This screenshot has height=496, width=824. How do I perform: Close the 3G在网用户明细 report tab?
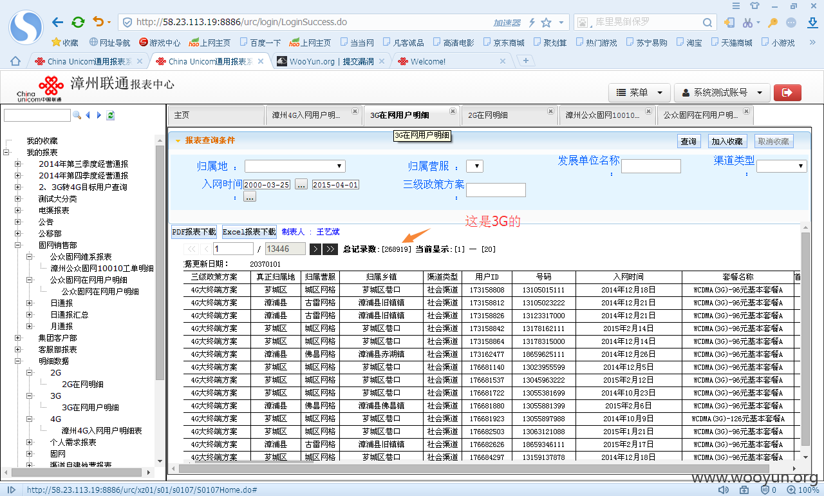(453, 111)
